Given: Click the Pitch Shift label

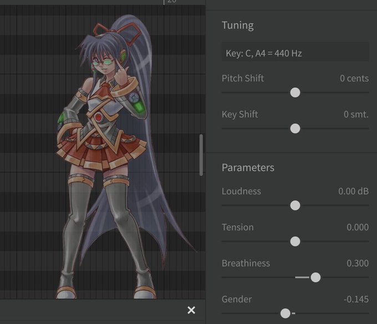Looking at the screenshot, I should (243, 78).
